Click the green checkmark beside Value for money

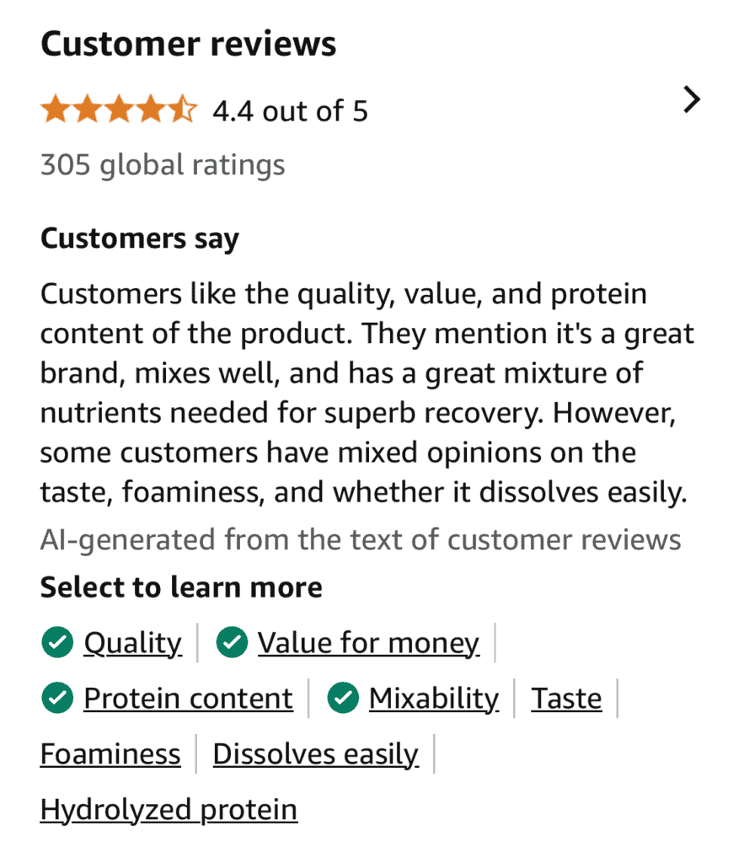click(232, 642)
